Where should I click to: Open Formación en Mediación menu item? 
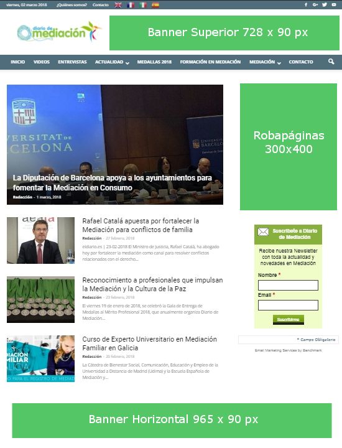pos(210,62)
